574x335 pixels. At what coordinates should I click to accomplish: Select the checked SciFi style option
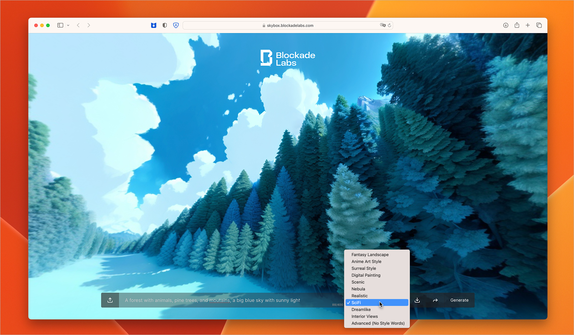(377, 302)
